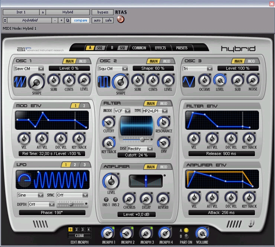Click the OSC 3 triangle waveform icon
The image size is (275, 247).
(x=189, y=82)
